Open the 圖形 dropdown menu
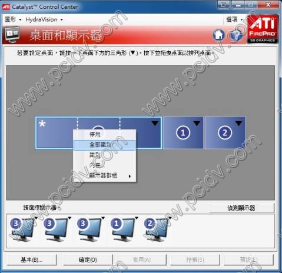This screenshot has width=282, height=273. point(12,19)
